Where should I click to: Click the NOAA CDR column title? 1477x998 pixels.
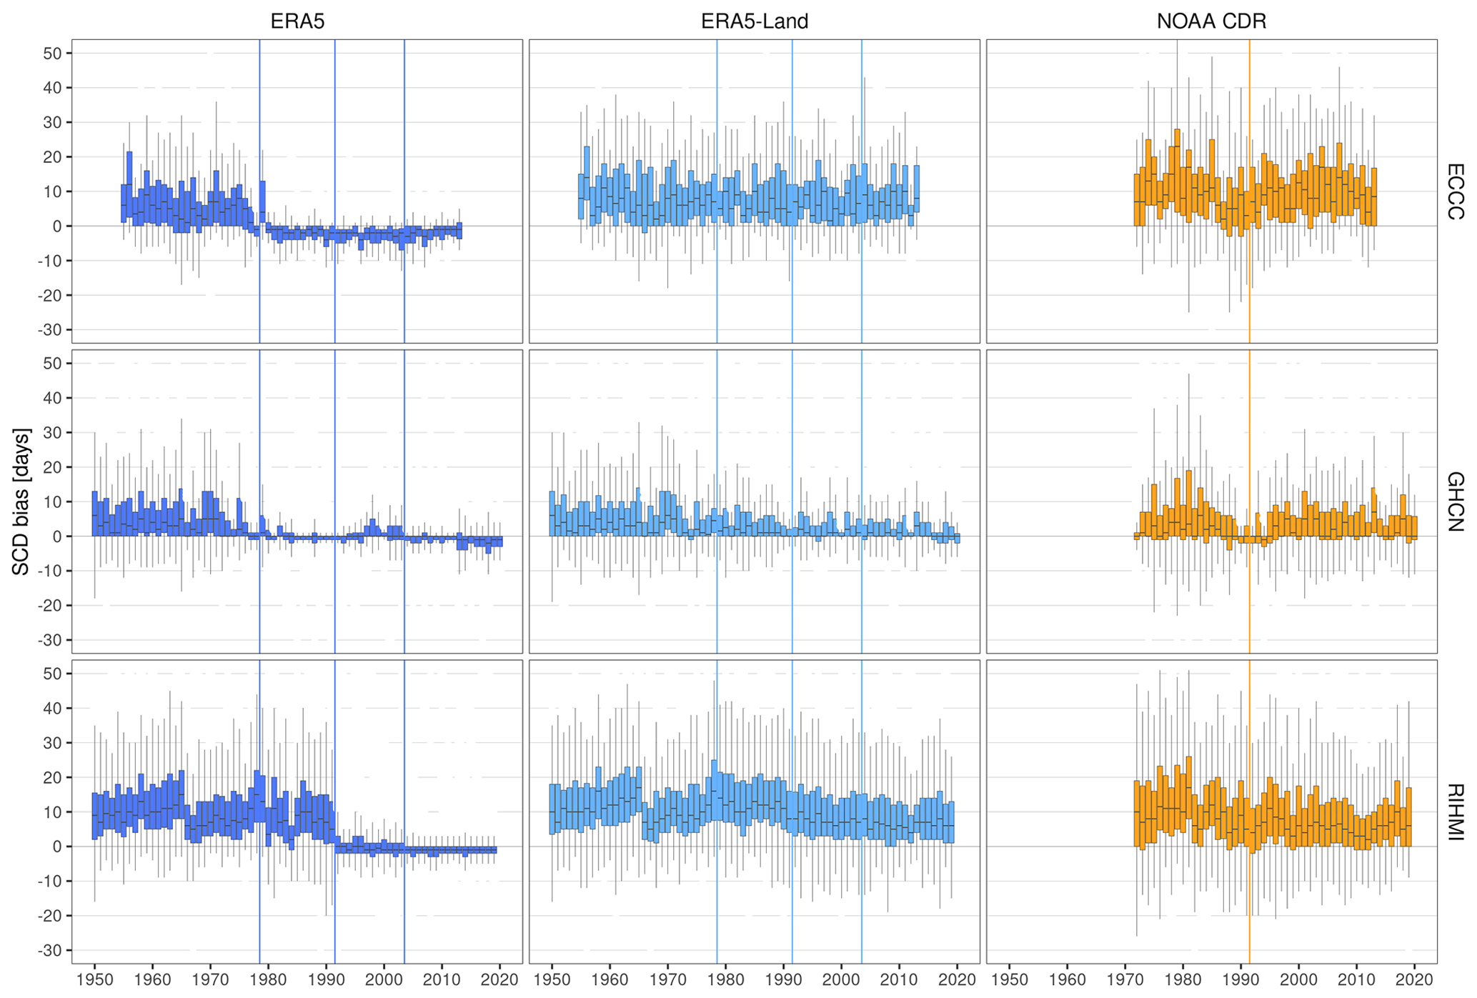click(1211, 21)
